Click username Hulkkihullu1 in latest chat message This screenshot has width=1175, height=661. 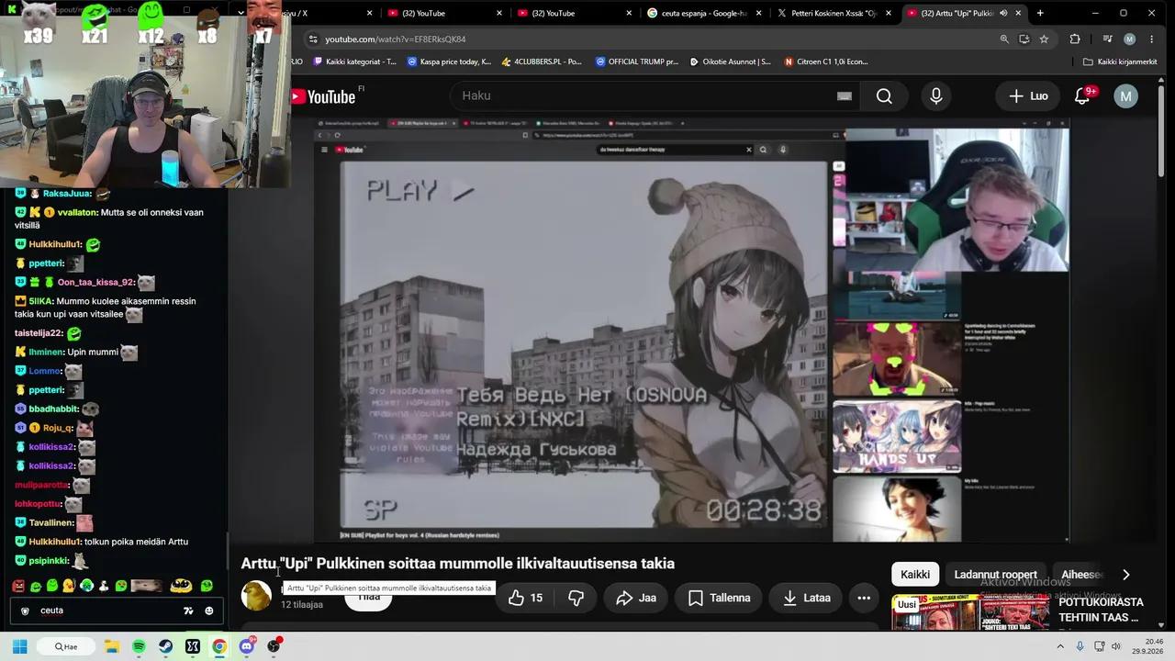(54, 542)
